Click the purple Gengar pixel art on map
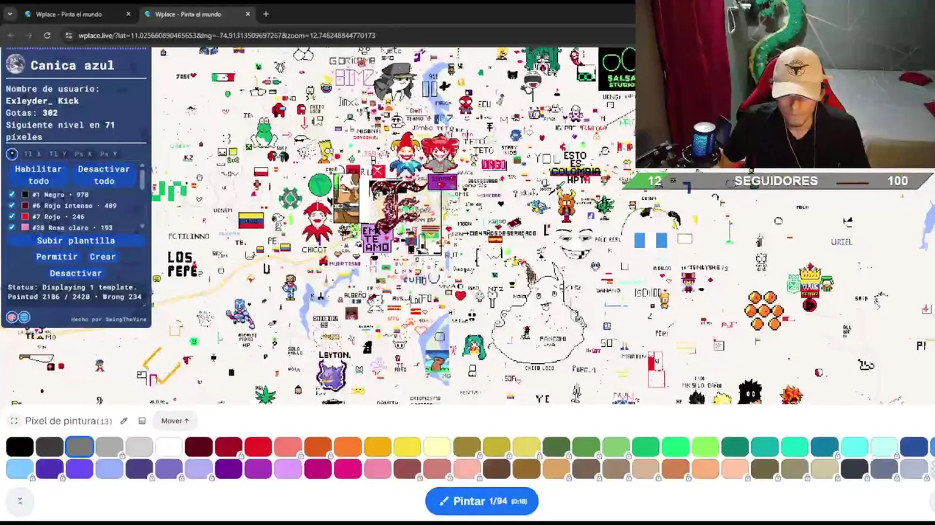The width and height of the screenshot is (935, 525). pyautogui.click(x=332, y=376)
